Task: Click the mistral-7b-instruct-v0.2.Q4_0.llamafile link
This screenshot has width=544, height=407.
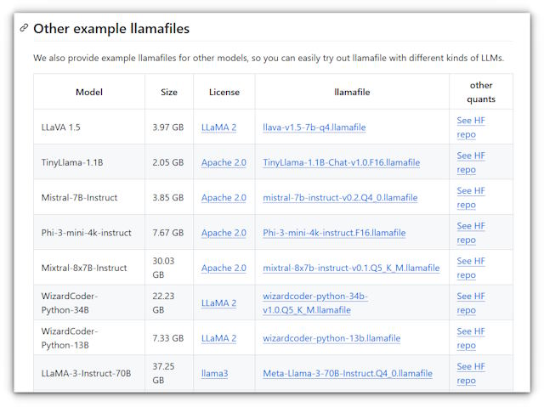Action: point(340,198)
